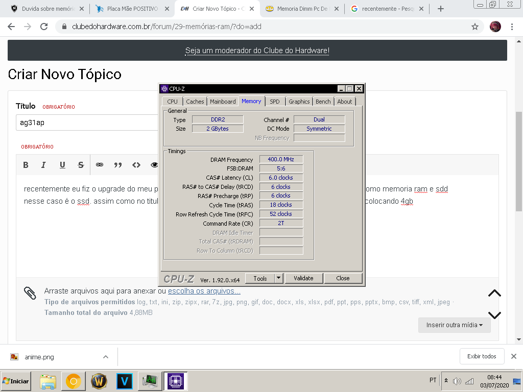Click the Close button in CPU-Z
Screen dimensions: 523x392
(x=343, y=278)
